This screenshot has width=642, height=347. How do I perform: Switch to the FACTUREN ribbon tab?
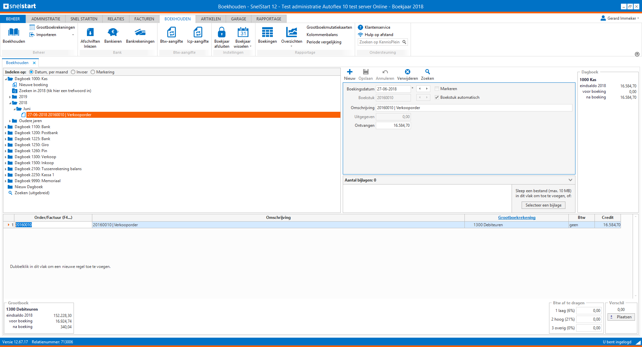click(x=144, y=19)
